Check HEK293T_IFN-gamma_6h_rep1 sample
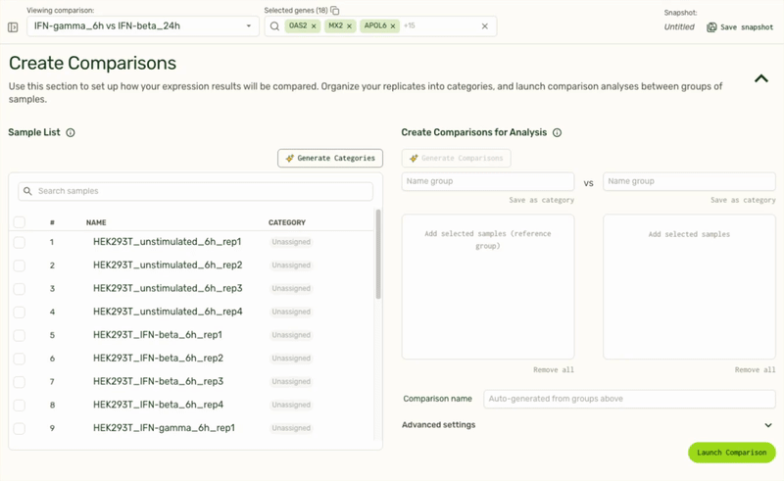784x481 pixels. (x=19, y=428)
